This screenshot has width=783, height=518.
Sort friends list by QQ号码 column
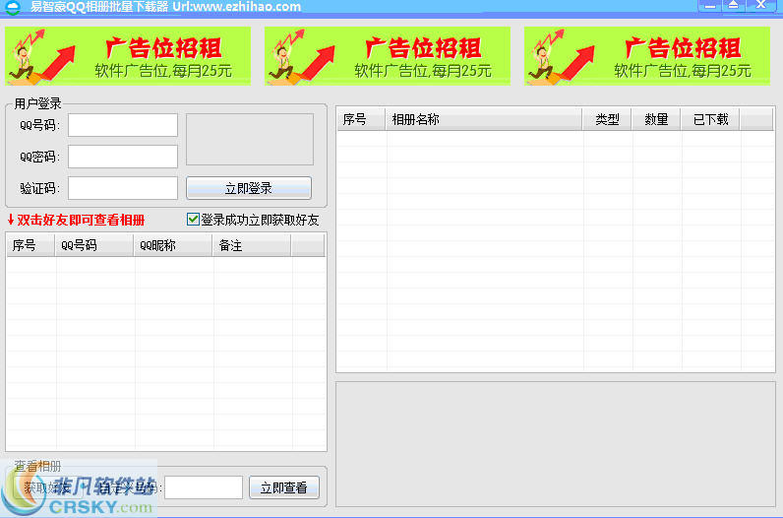(x=94, y=245)
